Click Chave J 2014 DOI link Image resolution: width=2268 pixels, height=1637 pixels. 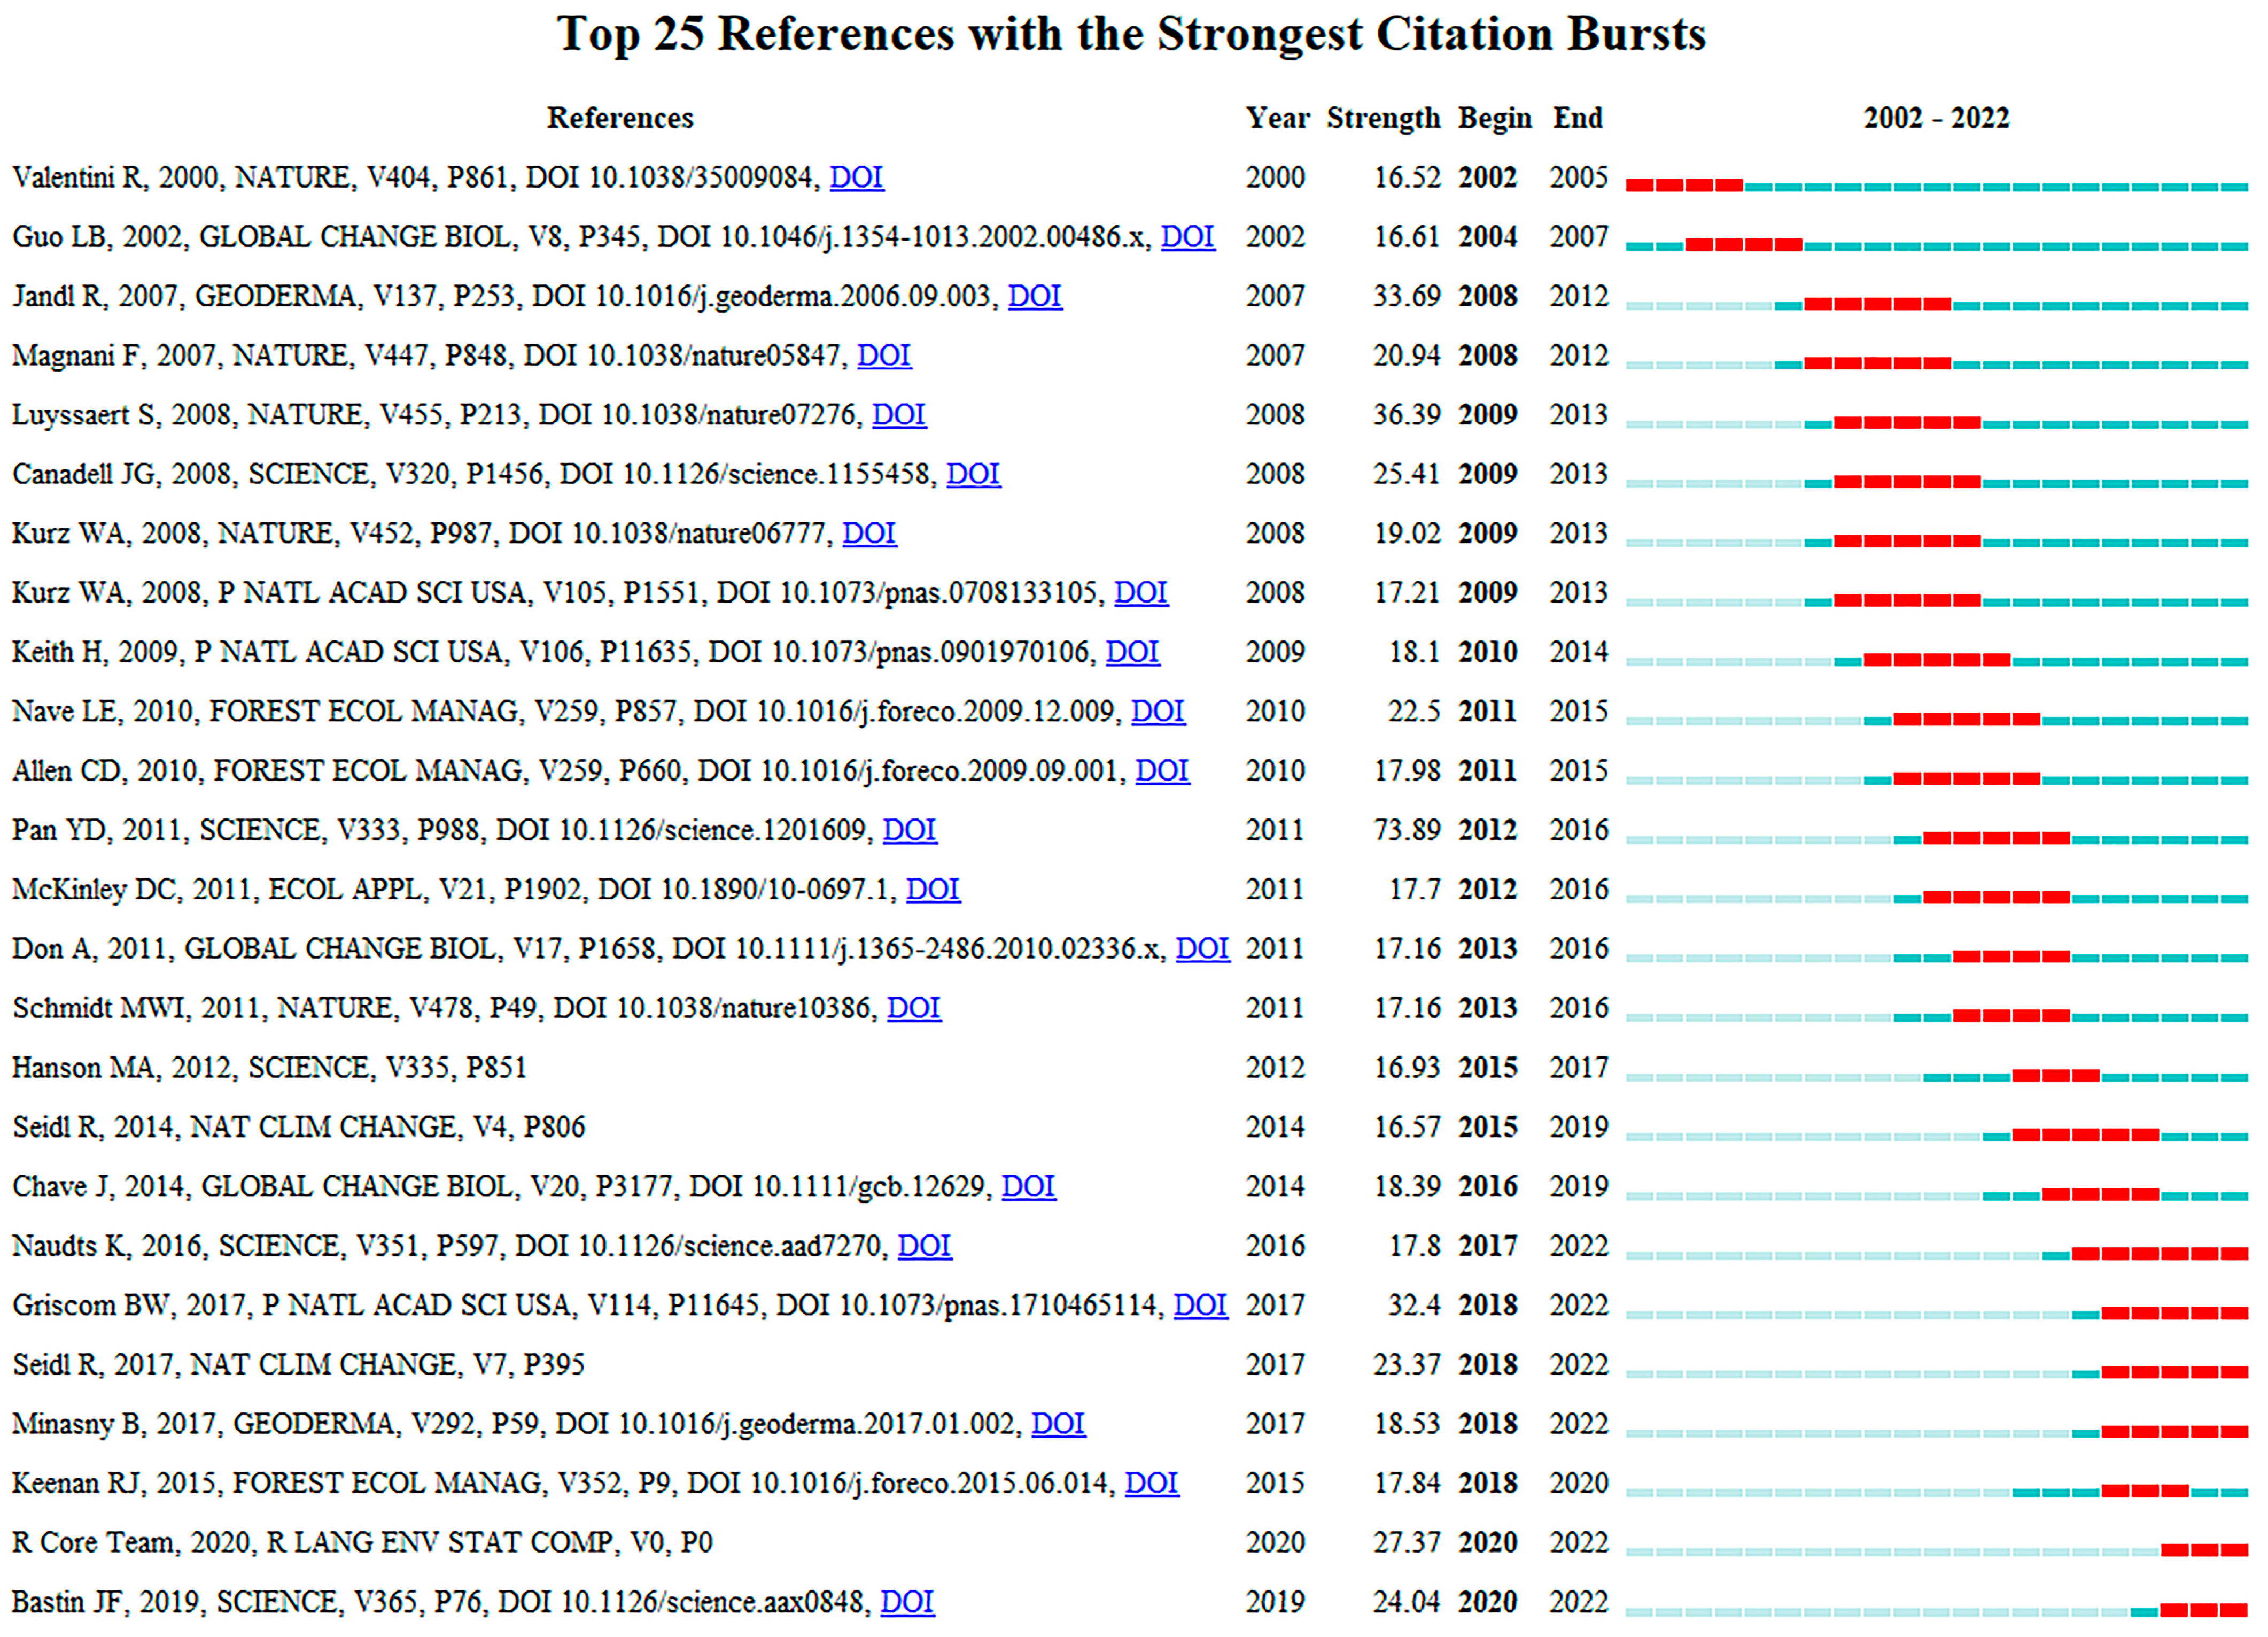tap(1028, 1187)
